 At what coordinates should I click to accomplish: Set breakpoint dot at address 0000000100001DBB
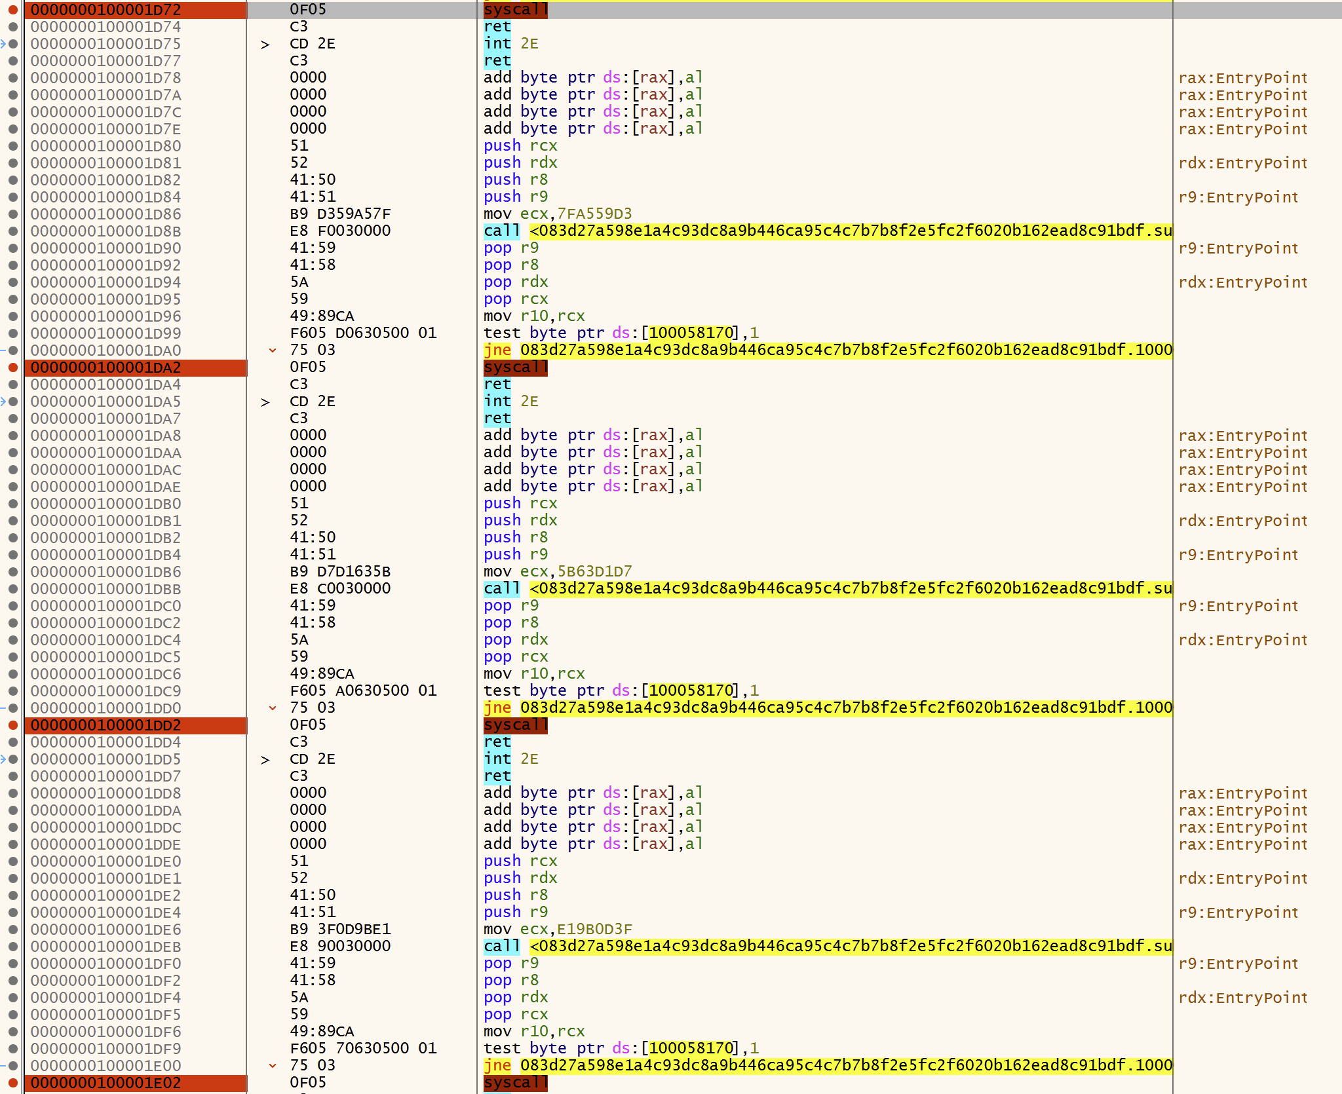(x=12, y=589)
